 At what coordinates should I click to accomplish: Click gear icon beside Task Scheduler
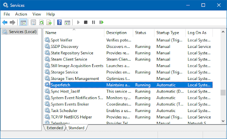coord(47,111)
